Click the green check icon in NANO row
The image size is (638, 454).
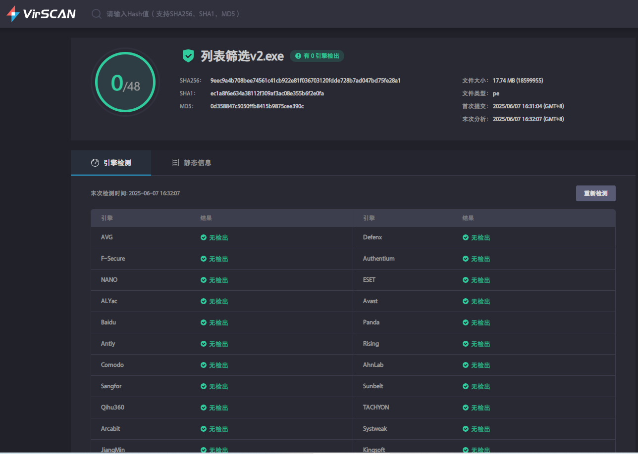point(204,280)
